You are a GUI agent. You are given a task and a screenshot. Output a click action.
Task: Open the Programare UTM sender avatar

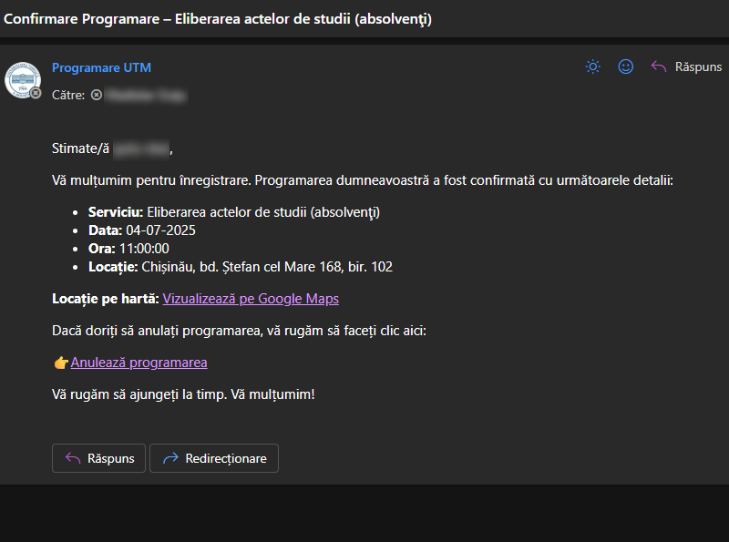tap(22, 79)
